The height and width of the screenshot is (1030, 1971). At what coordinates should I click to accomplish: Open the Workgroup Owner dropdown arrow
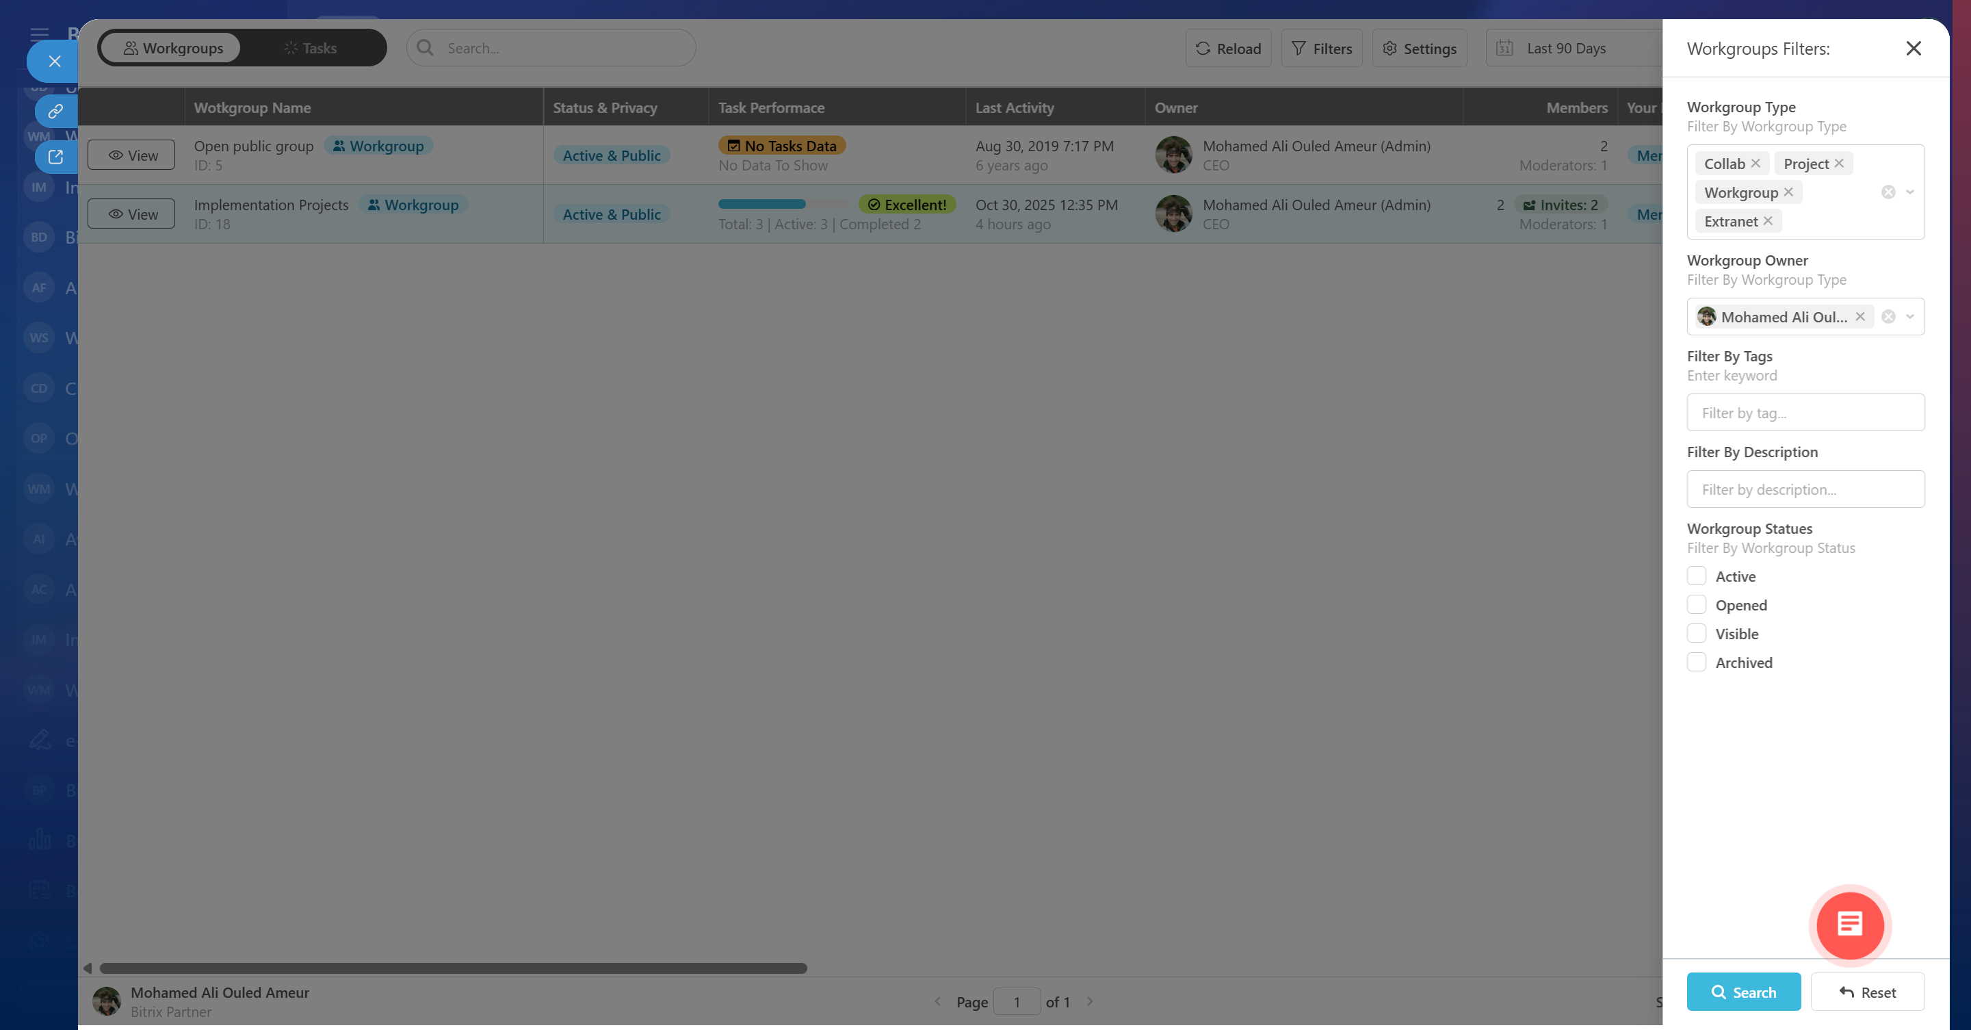pyautogui.click(x=1910, y=317)
